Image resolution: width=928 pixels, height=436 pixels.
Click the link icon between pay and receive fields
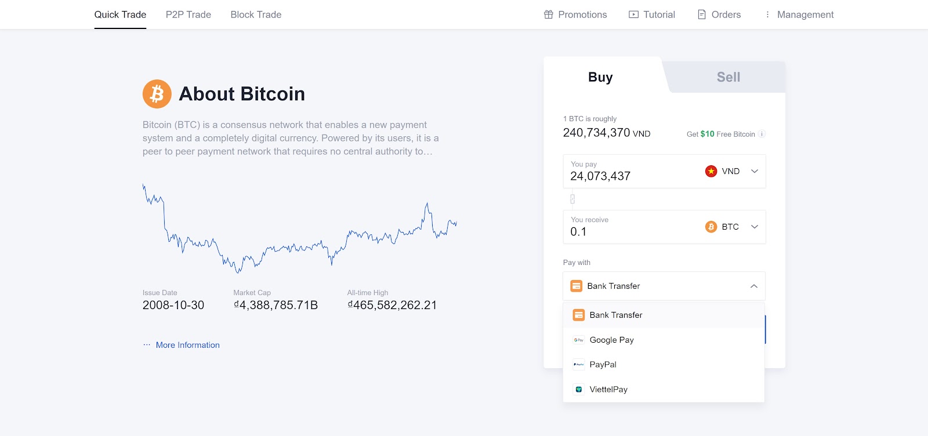572,199
